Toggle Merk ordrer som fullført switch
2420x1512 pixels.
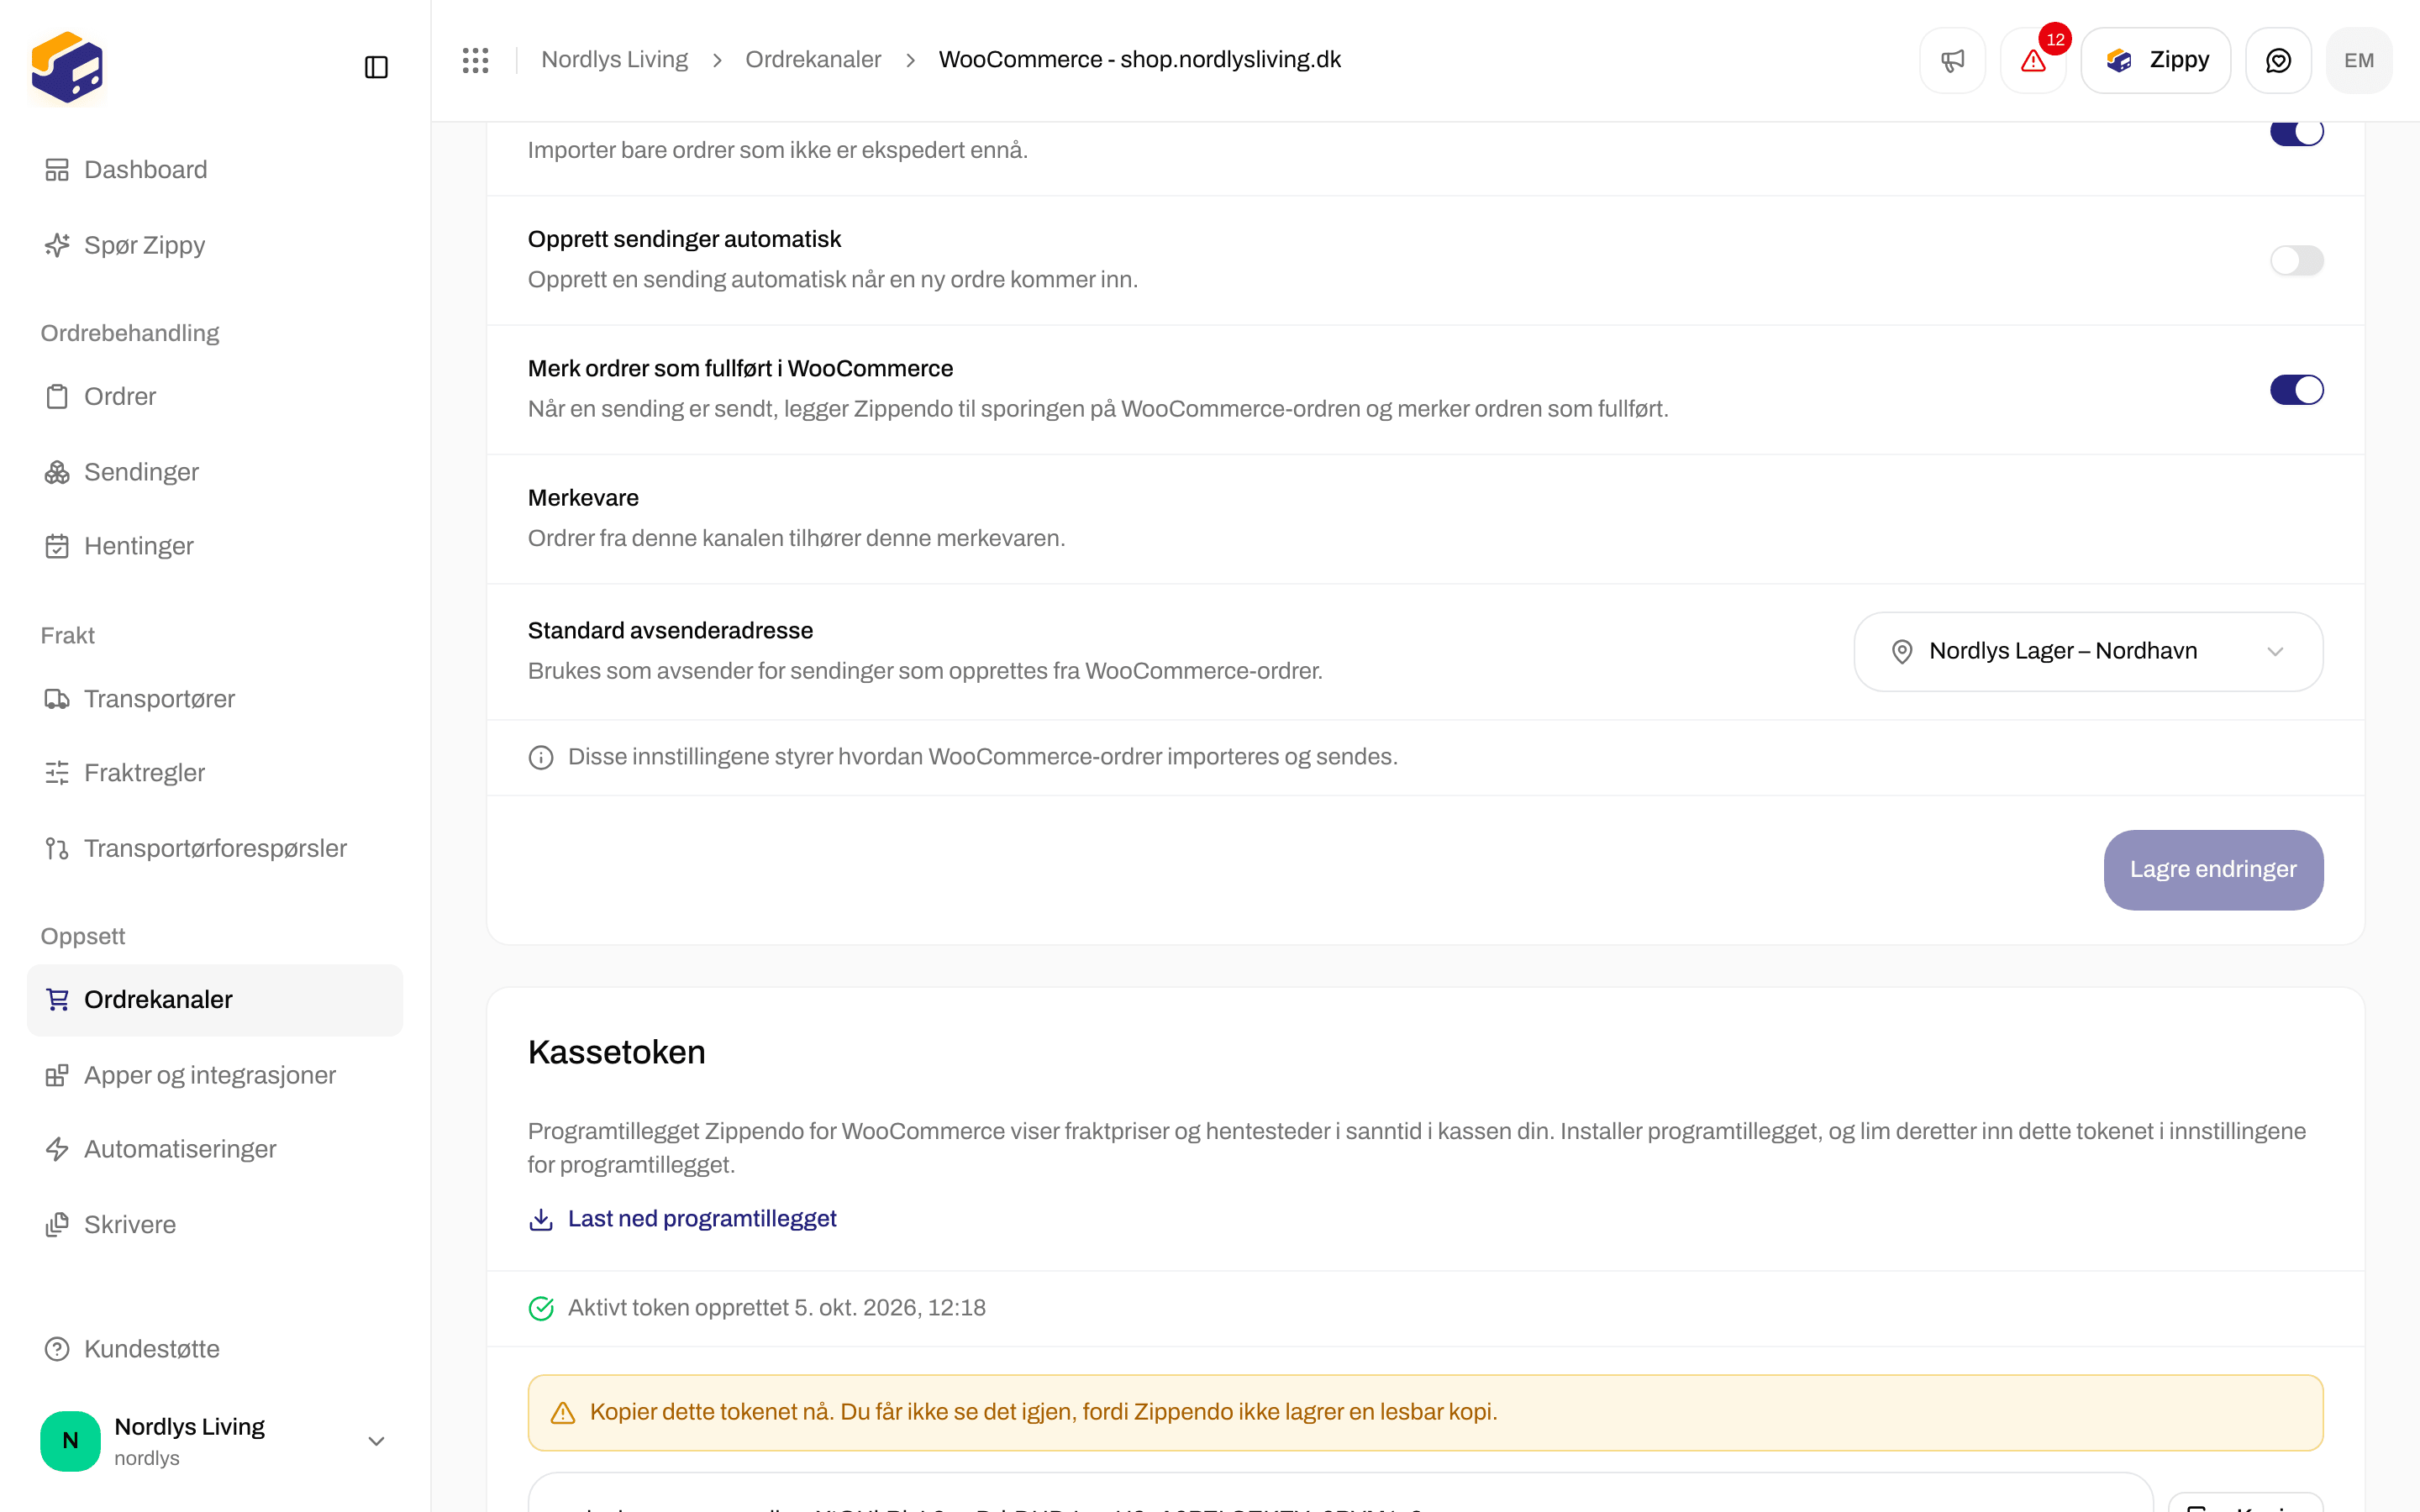[2296, 390]
